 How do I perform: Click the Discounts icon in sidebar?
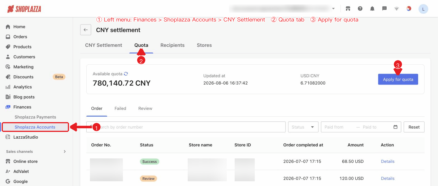[x=8, y=77]
